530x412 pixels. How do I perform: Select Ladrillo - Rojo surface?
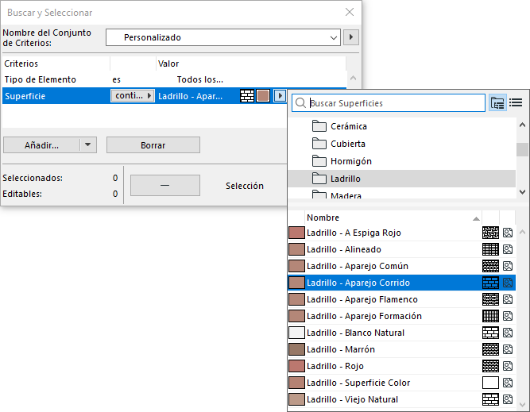coord(401,366)
